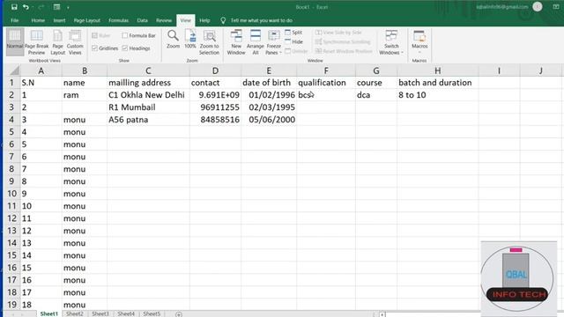Select column C header
The height and width of the screenshot is (317, 564).
click(148, 70)
